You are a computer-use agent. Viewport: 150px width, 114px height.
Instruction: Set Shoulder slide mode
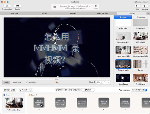point(75,90)
